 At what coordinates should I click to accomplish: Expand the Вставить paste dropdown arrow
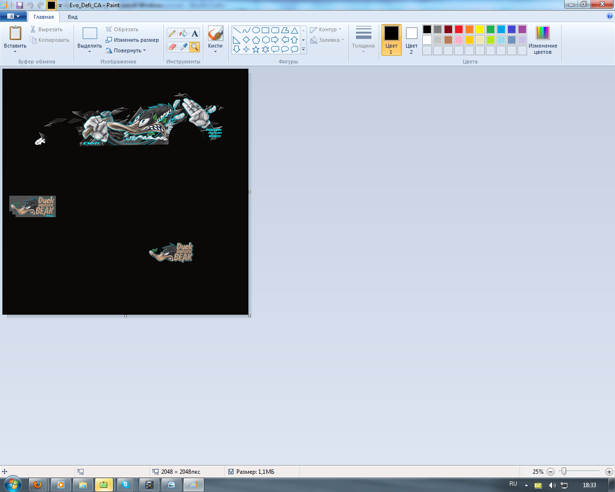pyautogui.click(x=15, y=51)
